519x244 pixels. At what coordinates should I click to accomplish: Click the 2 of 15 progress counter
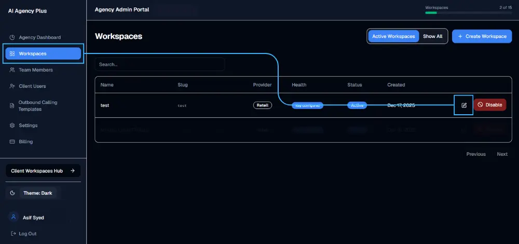pyautogui.click(x=506, y=7)
